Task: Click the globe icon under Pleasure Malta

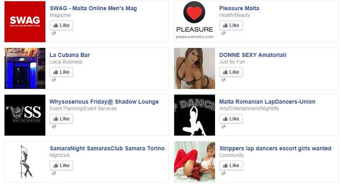Action: tap(224, 33)
